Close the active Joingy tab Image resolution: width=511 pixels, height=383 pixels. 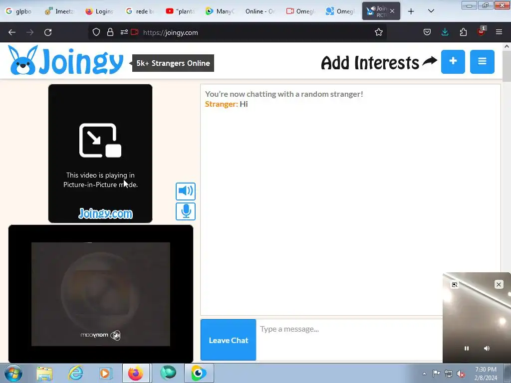click(392, 11)
